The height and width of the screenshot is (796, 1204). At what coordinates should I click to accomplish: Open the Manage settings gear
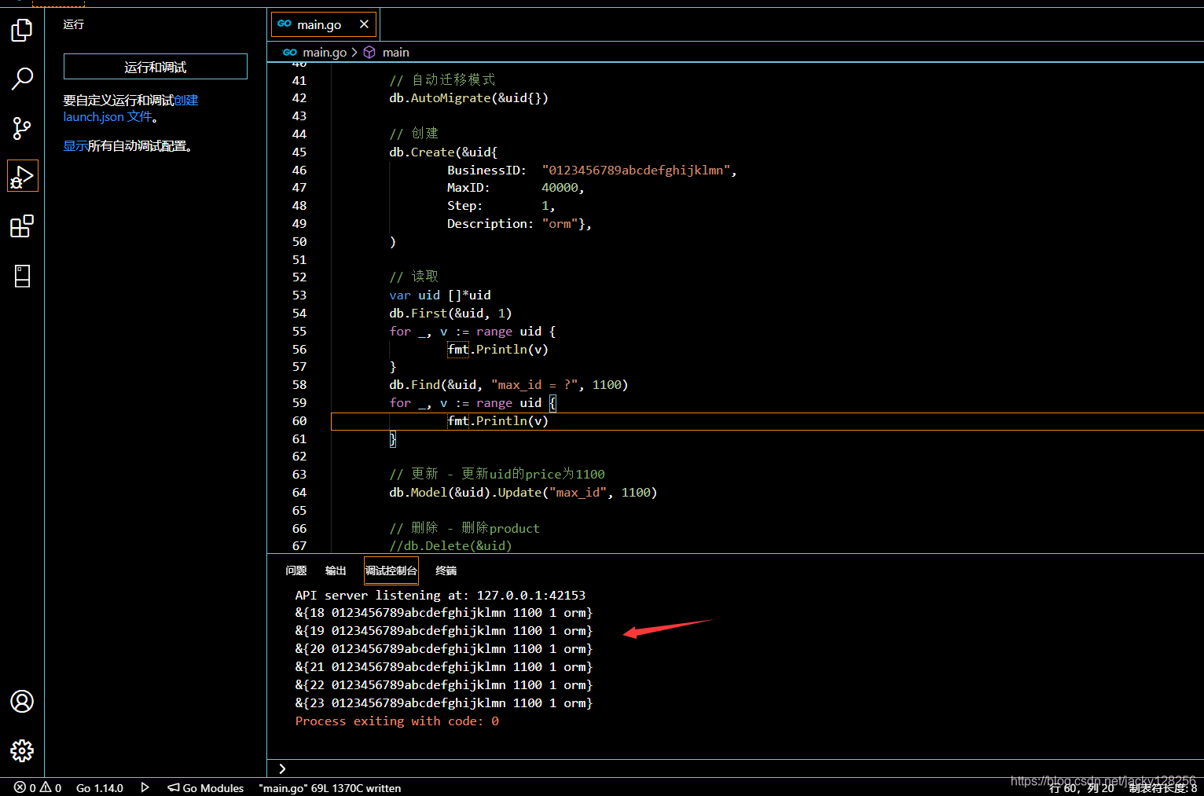coord(22,750)
